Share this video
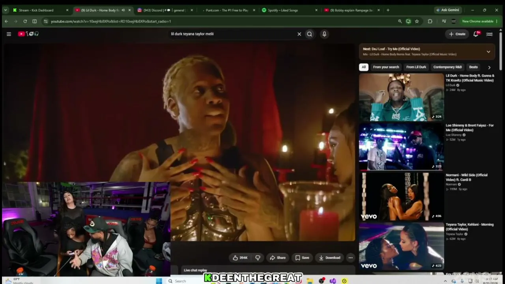 [x=278, y=258]
